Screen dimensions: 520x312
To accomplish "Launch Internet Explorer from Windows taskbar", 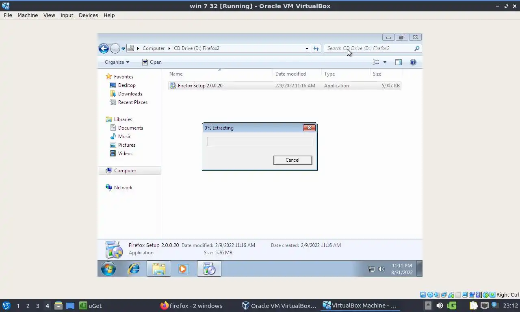I will click(134, 269).
